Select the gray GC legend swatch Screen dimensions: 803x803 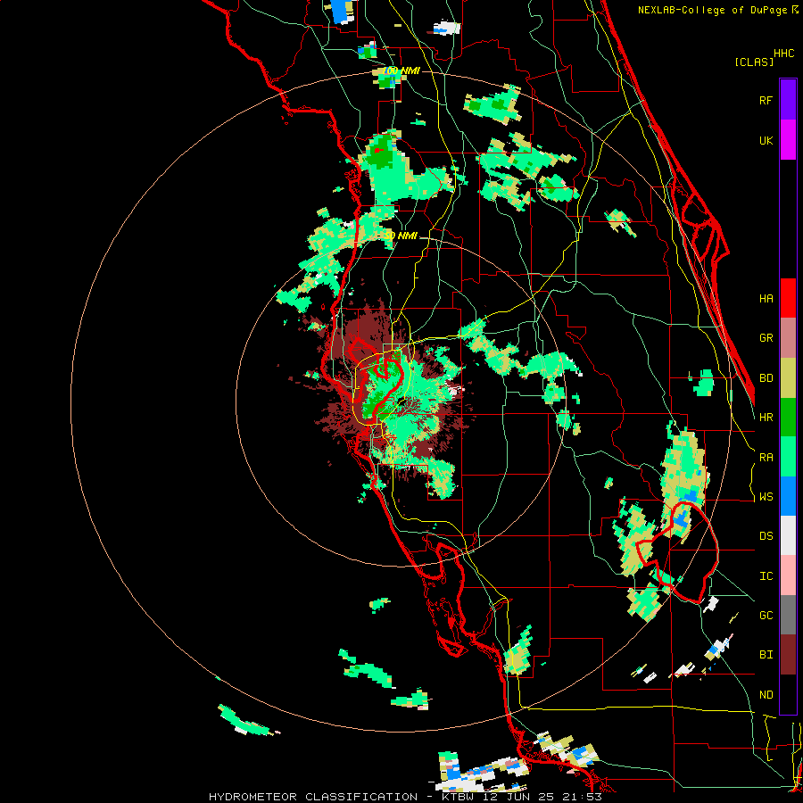coord(788,615)
